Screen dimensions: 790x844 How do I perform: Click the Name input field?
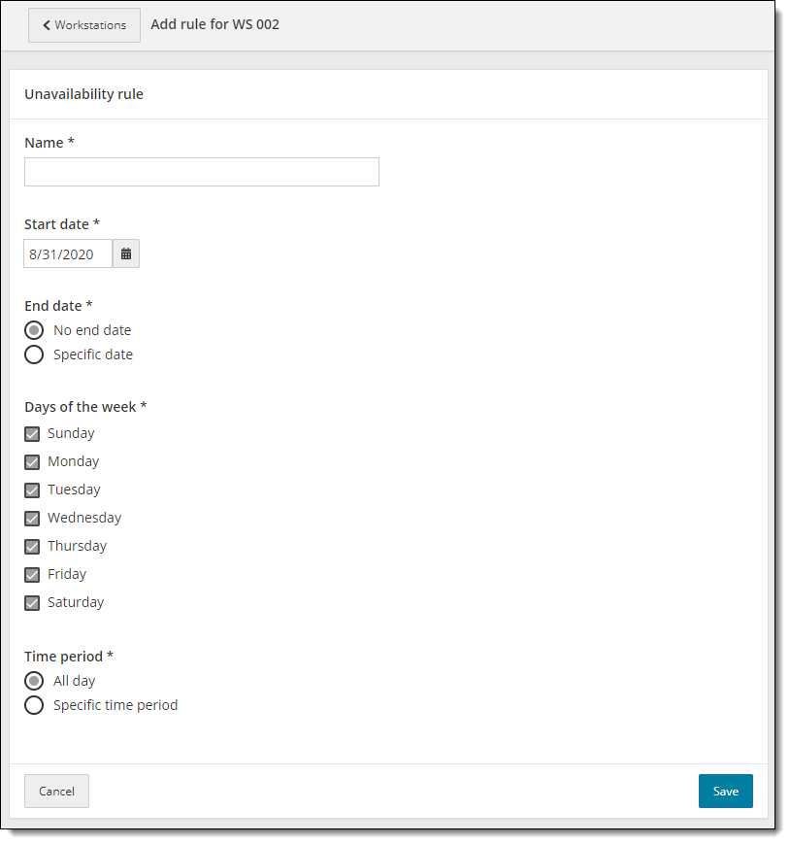tap(202, 172)
